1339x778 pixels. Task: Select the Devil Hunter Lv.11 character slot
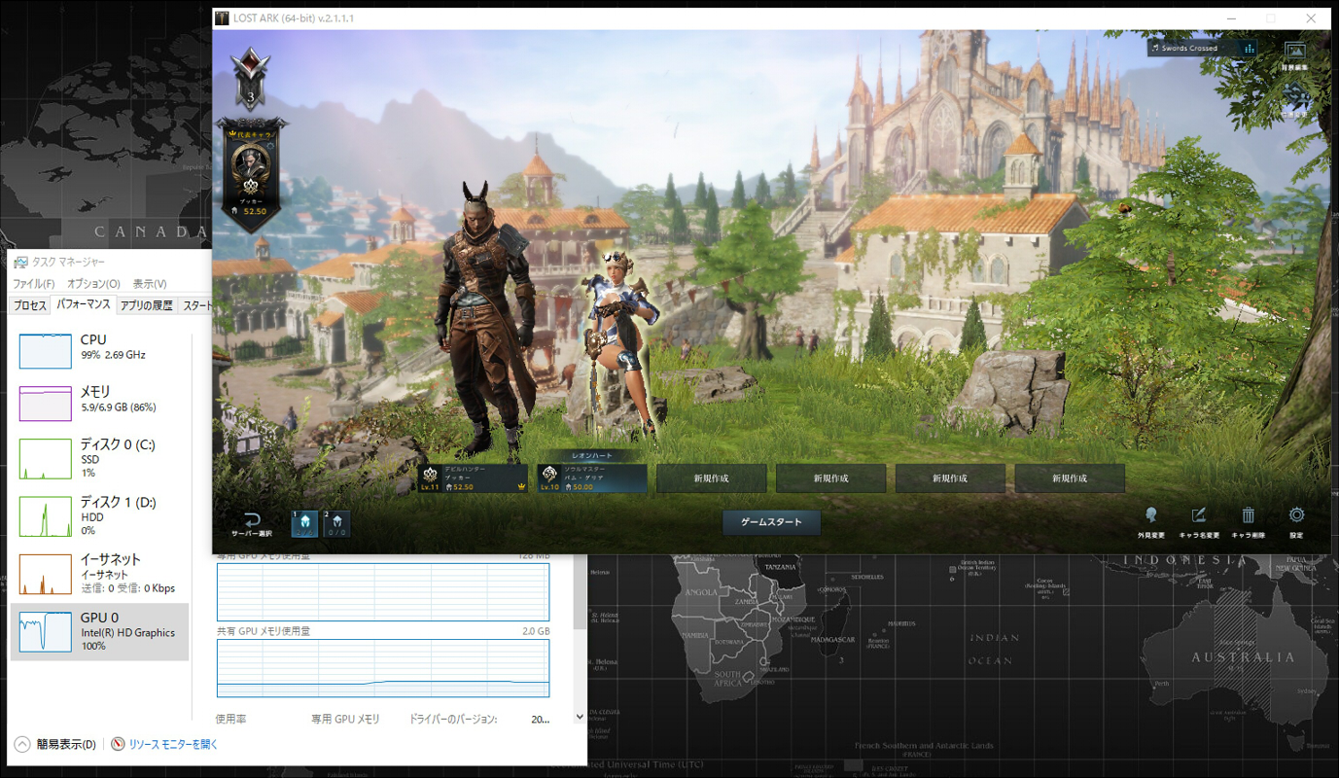[x=475, y=477]
